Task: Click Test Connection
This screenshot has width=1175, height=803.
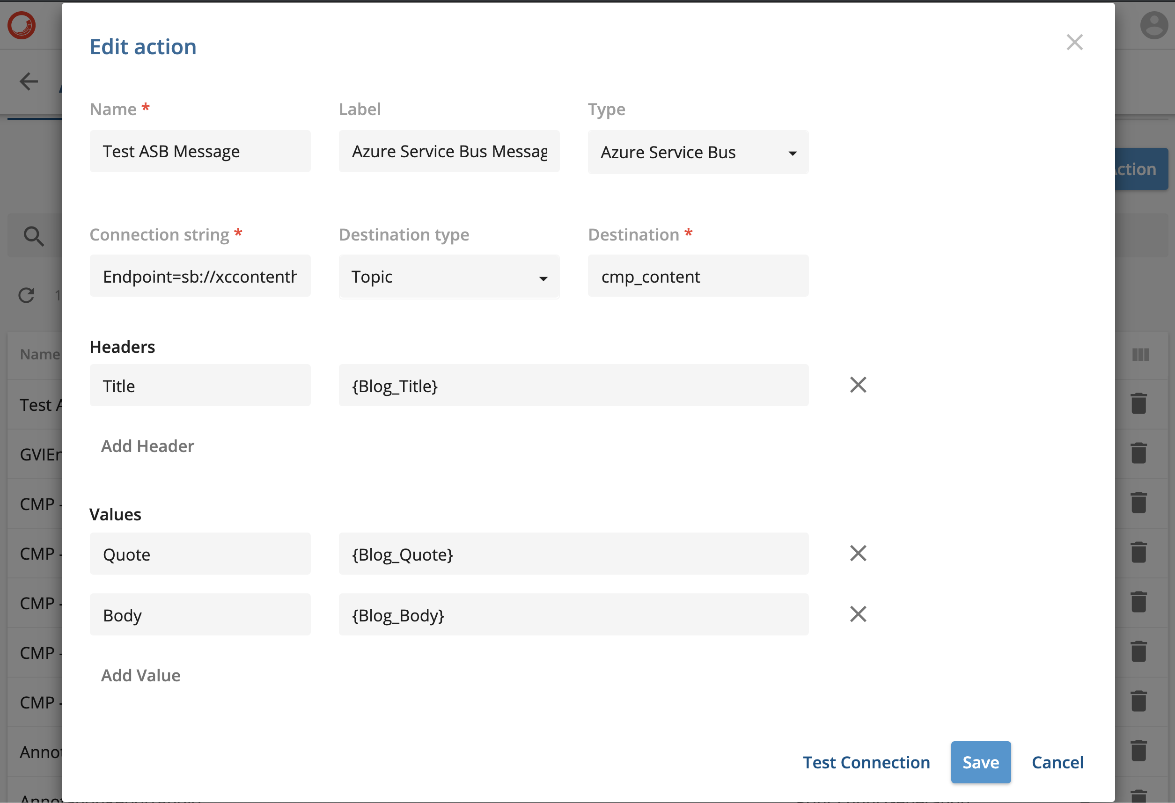Action: (x=866, y=762)
